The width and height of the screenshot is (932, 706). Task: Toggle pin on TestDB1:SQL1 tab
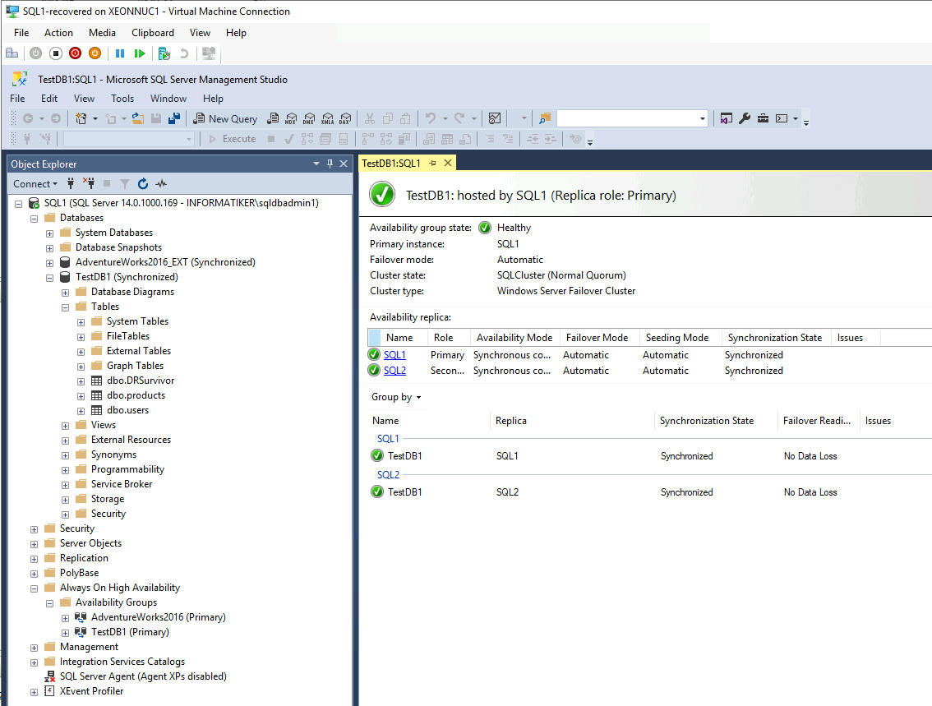tap(432, 164)
